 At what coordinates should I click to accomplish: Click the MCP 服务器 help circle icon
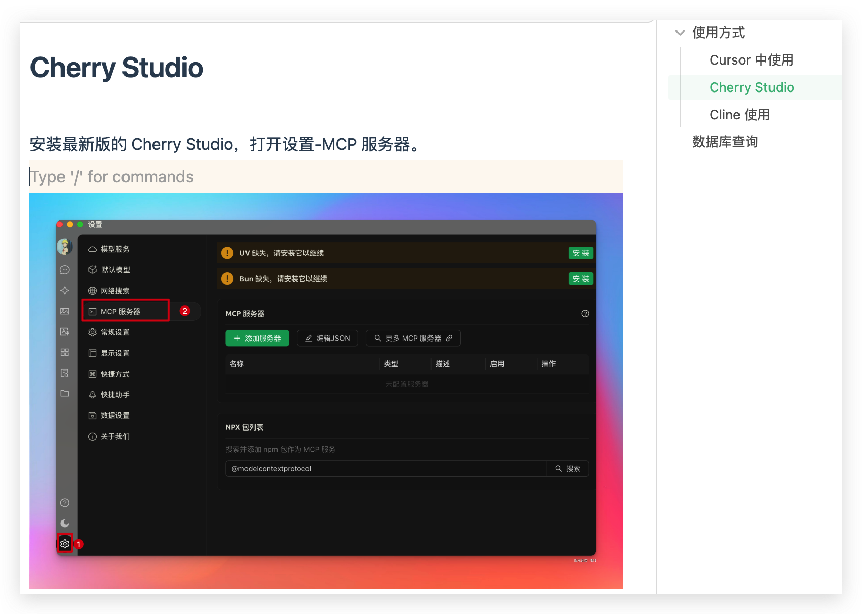coord(585,314)
